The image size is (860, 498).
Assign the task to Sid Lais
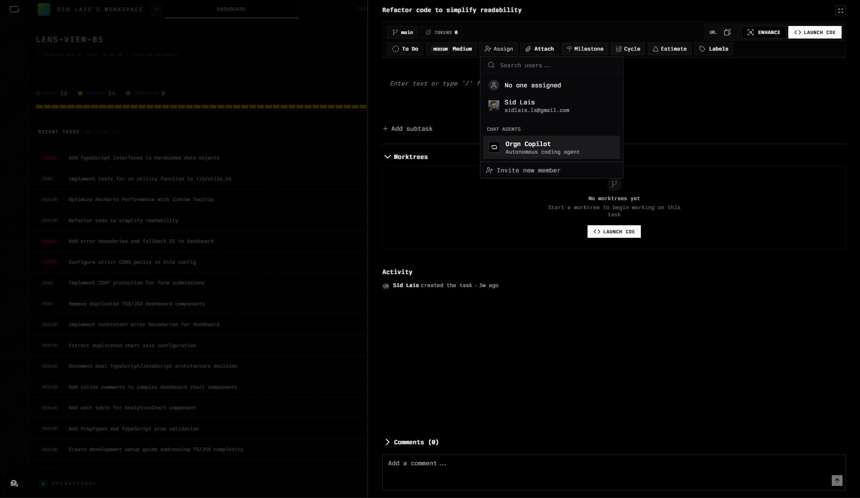click(552, 106)
